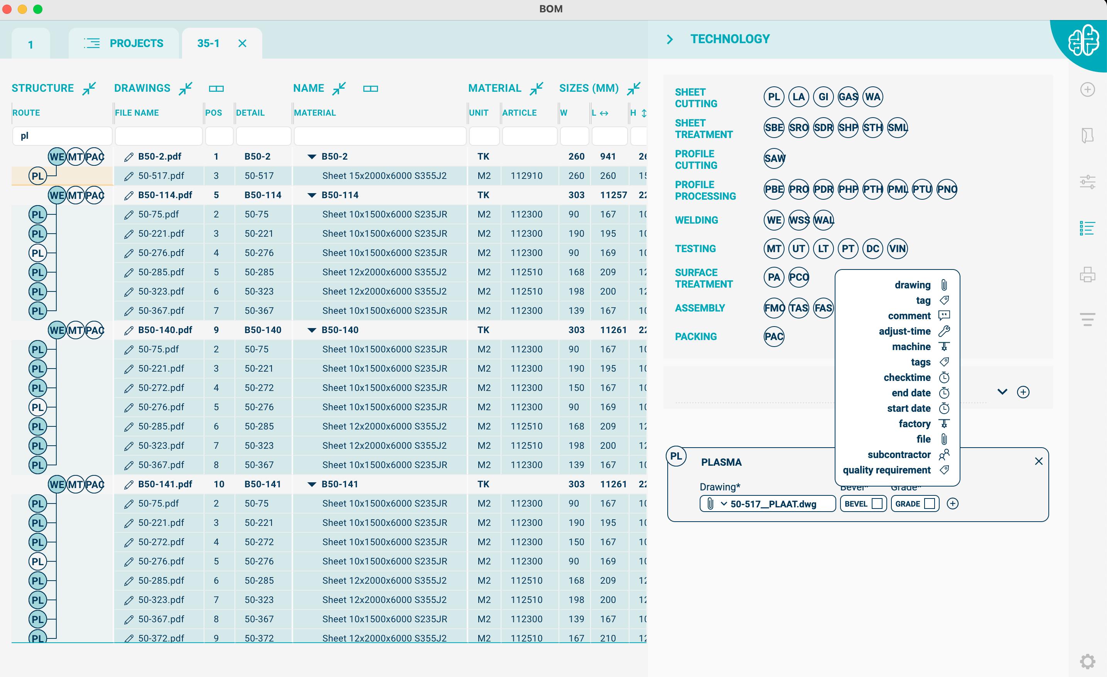Click the printer icon in sidebar
1107x677 pixels.
coord(1087,274)
